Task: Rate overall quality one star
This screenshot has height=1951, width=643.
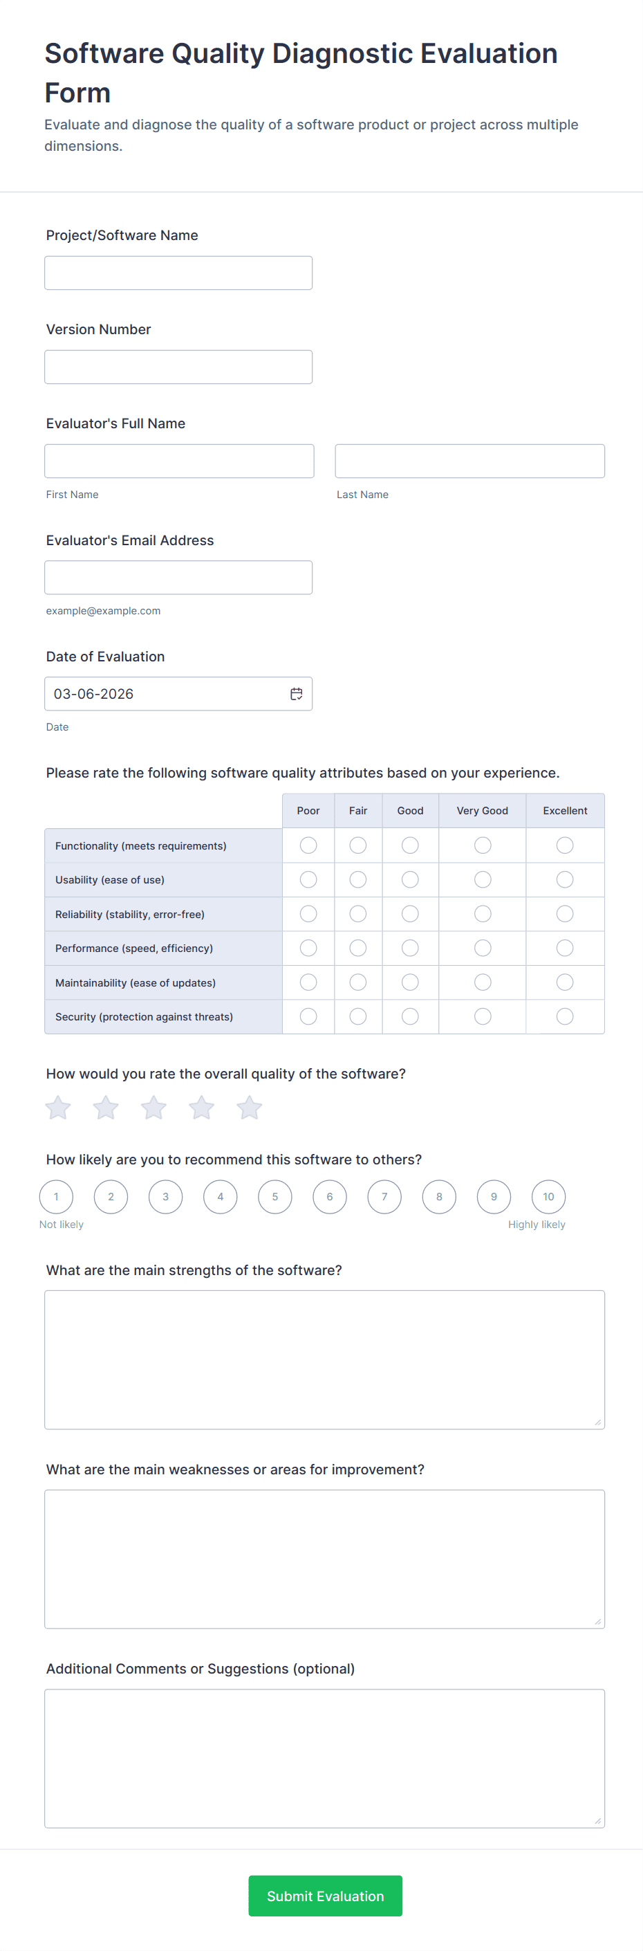Action: tap(58, 1107)
